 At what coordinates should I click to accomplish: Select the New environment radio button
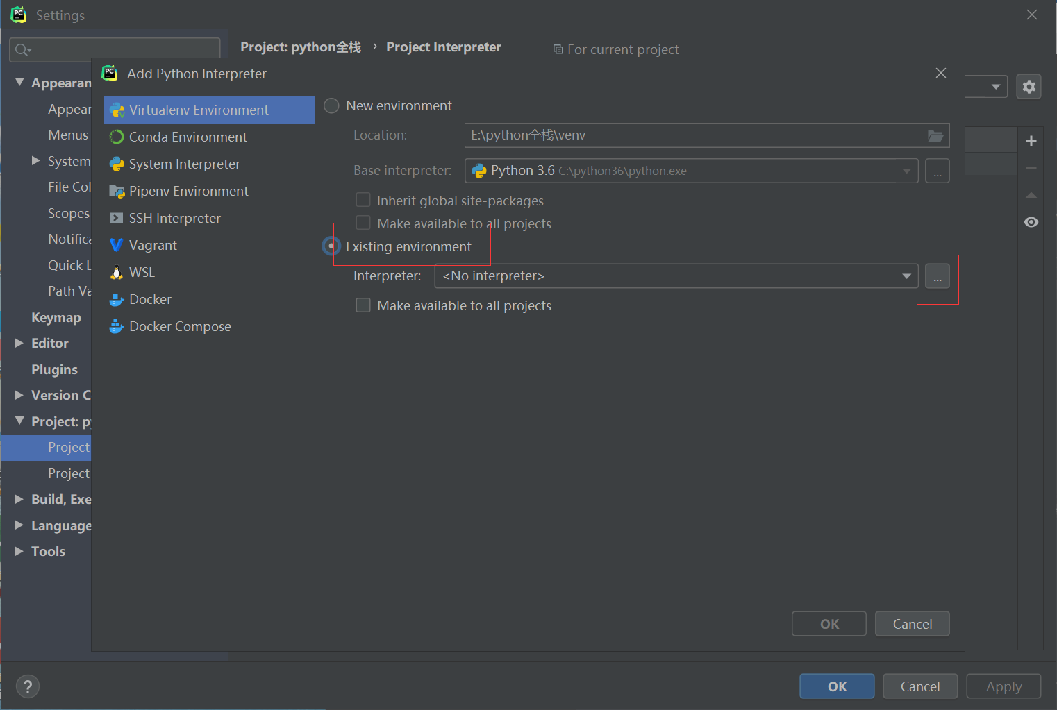[332, 105]
